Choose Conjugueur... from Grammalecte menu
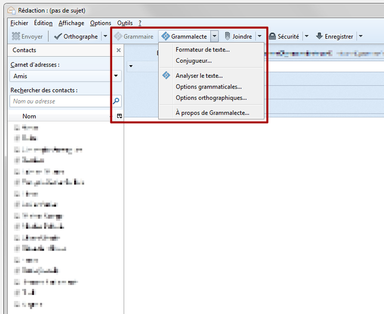 click(211, 60)
